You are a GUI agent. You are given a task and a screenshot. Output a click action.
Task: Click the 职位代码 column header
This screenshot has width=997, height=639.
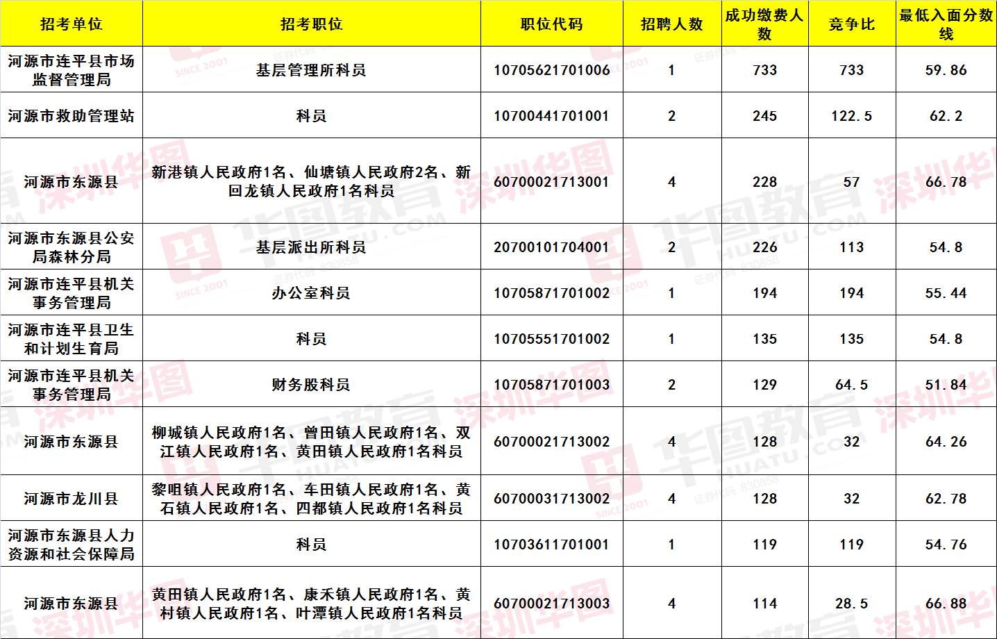point(552,24)
